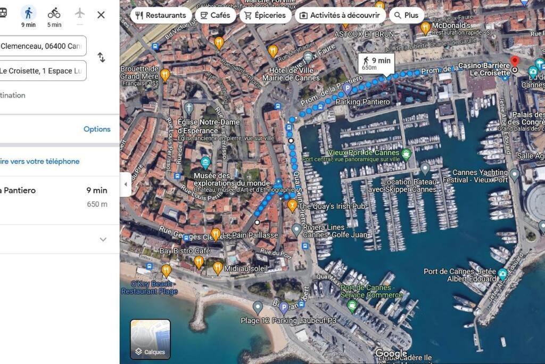Screen dimensions: 545x364
Task: Click the Cannes Yachting Festival marker
Action: (x=515, y=174)
